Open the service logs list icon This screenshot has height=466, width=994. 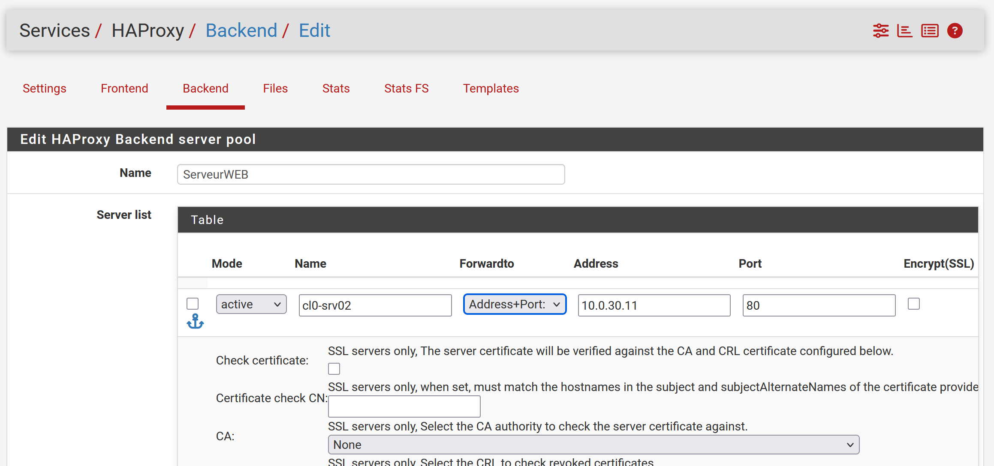tap(930, 31)
